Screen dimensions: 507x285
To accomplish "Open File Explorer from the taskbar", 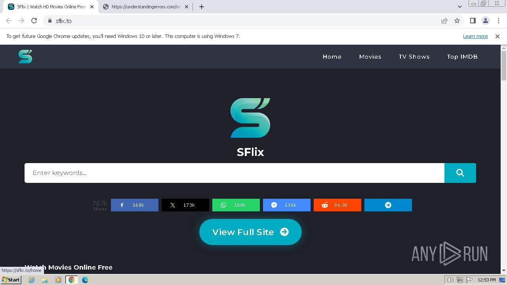I will coord(45,280).
